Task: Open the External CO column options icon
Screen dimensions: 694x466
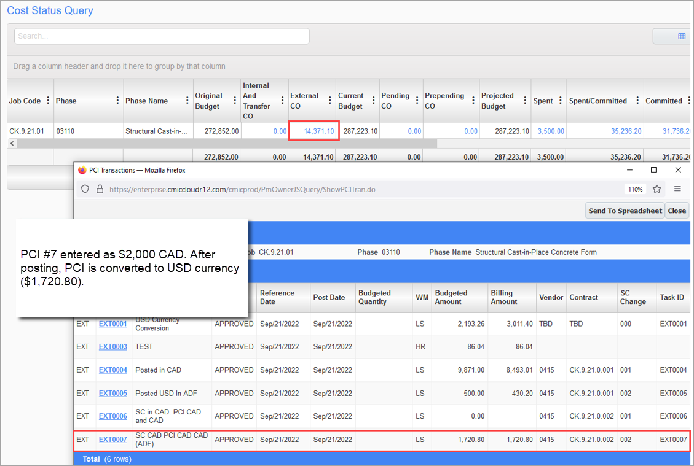Action: (329, 101)
